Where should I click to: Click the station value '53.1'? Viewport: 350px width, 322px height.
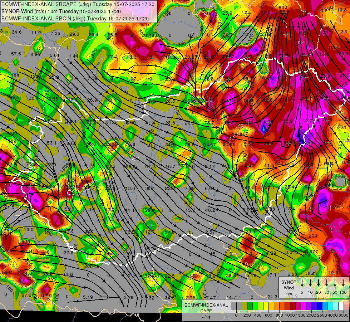(x=52, y=143)
